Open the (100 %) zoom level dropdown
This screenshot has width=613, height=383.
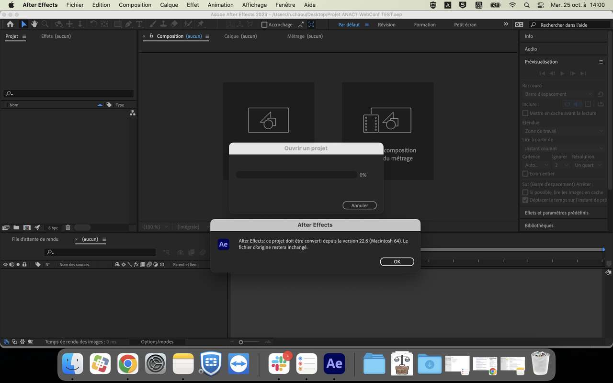156,227
